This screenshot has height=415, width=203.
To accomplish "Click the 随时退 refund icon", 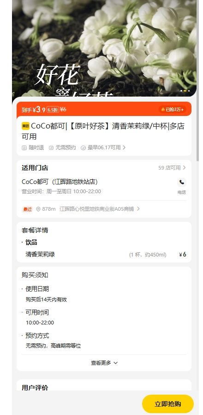I will 24,148.
